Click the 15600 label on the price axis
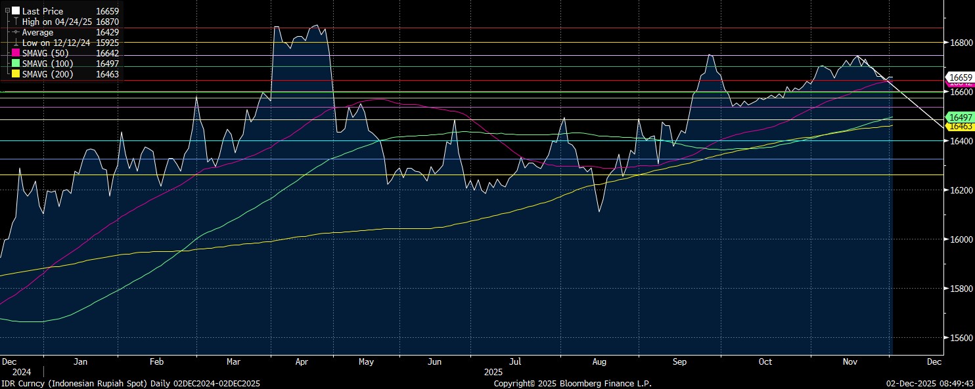975x389 pixels. click(x=957, y=338)
